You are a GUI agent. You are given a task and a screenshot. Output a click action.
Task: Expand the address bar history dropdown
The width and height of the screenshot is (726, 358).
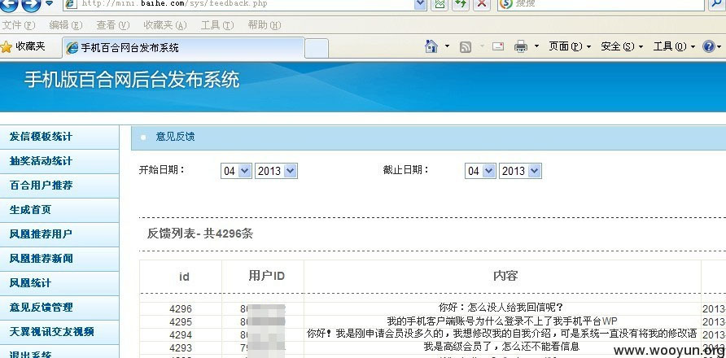tap(421, 4)
